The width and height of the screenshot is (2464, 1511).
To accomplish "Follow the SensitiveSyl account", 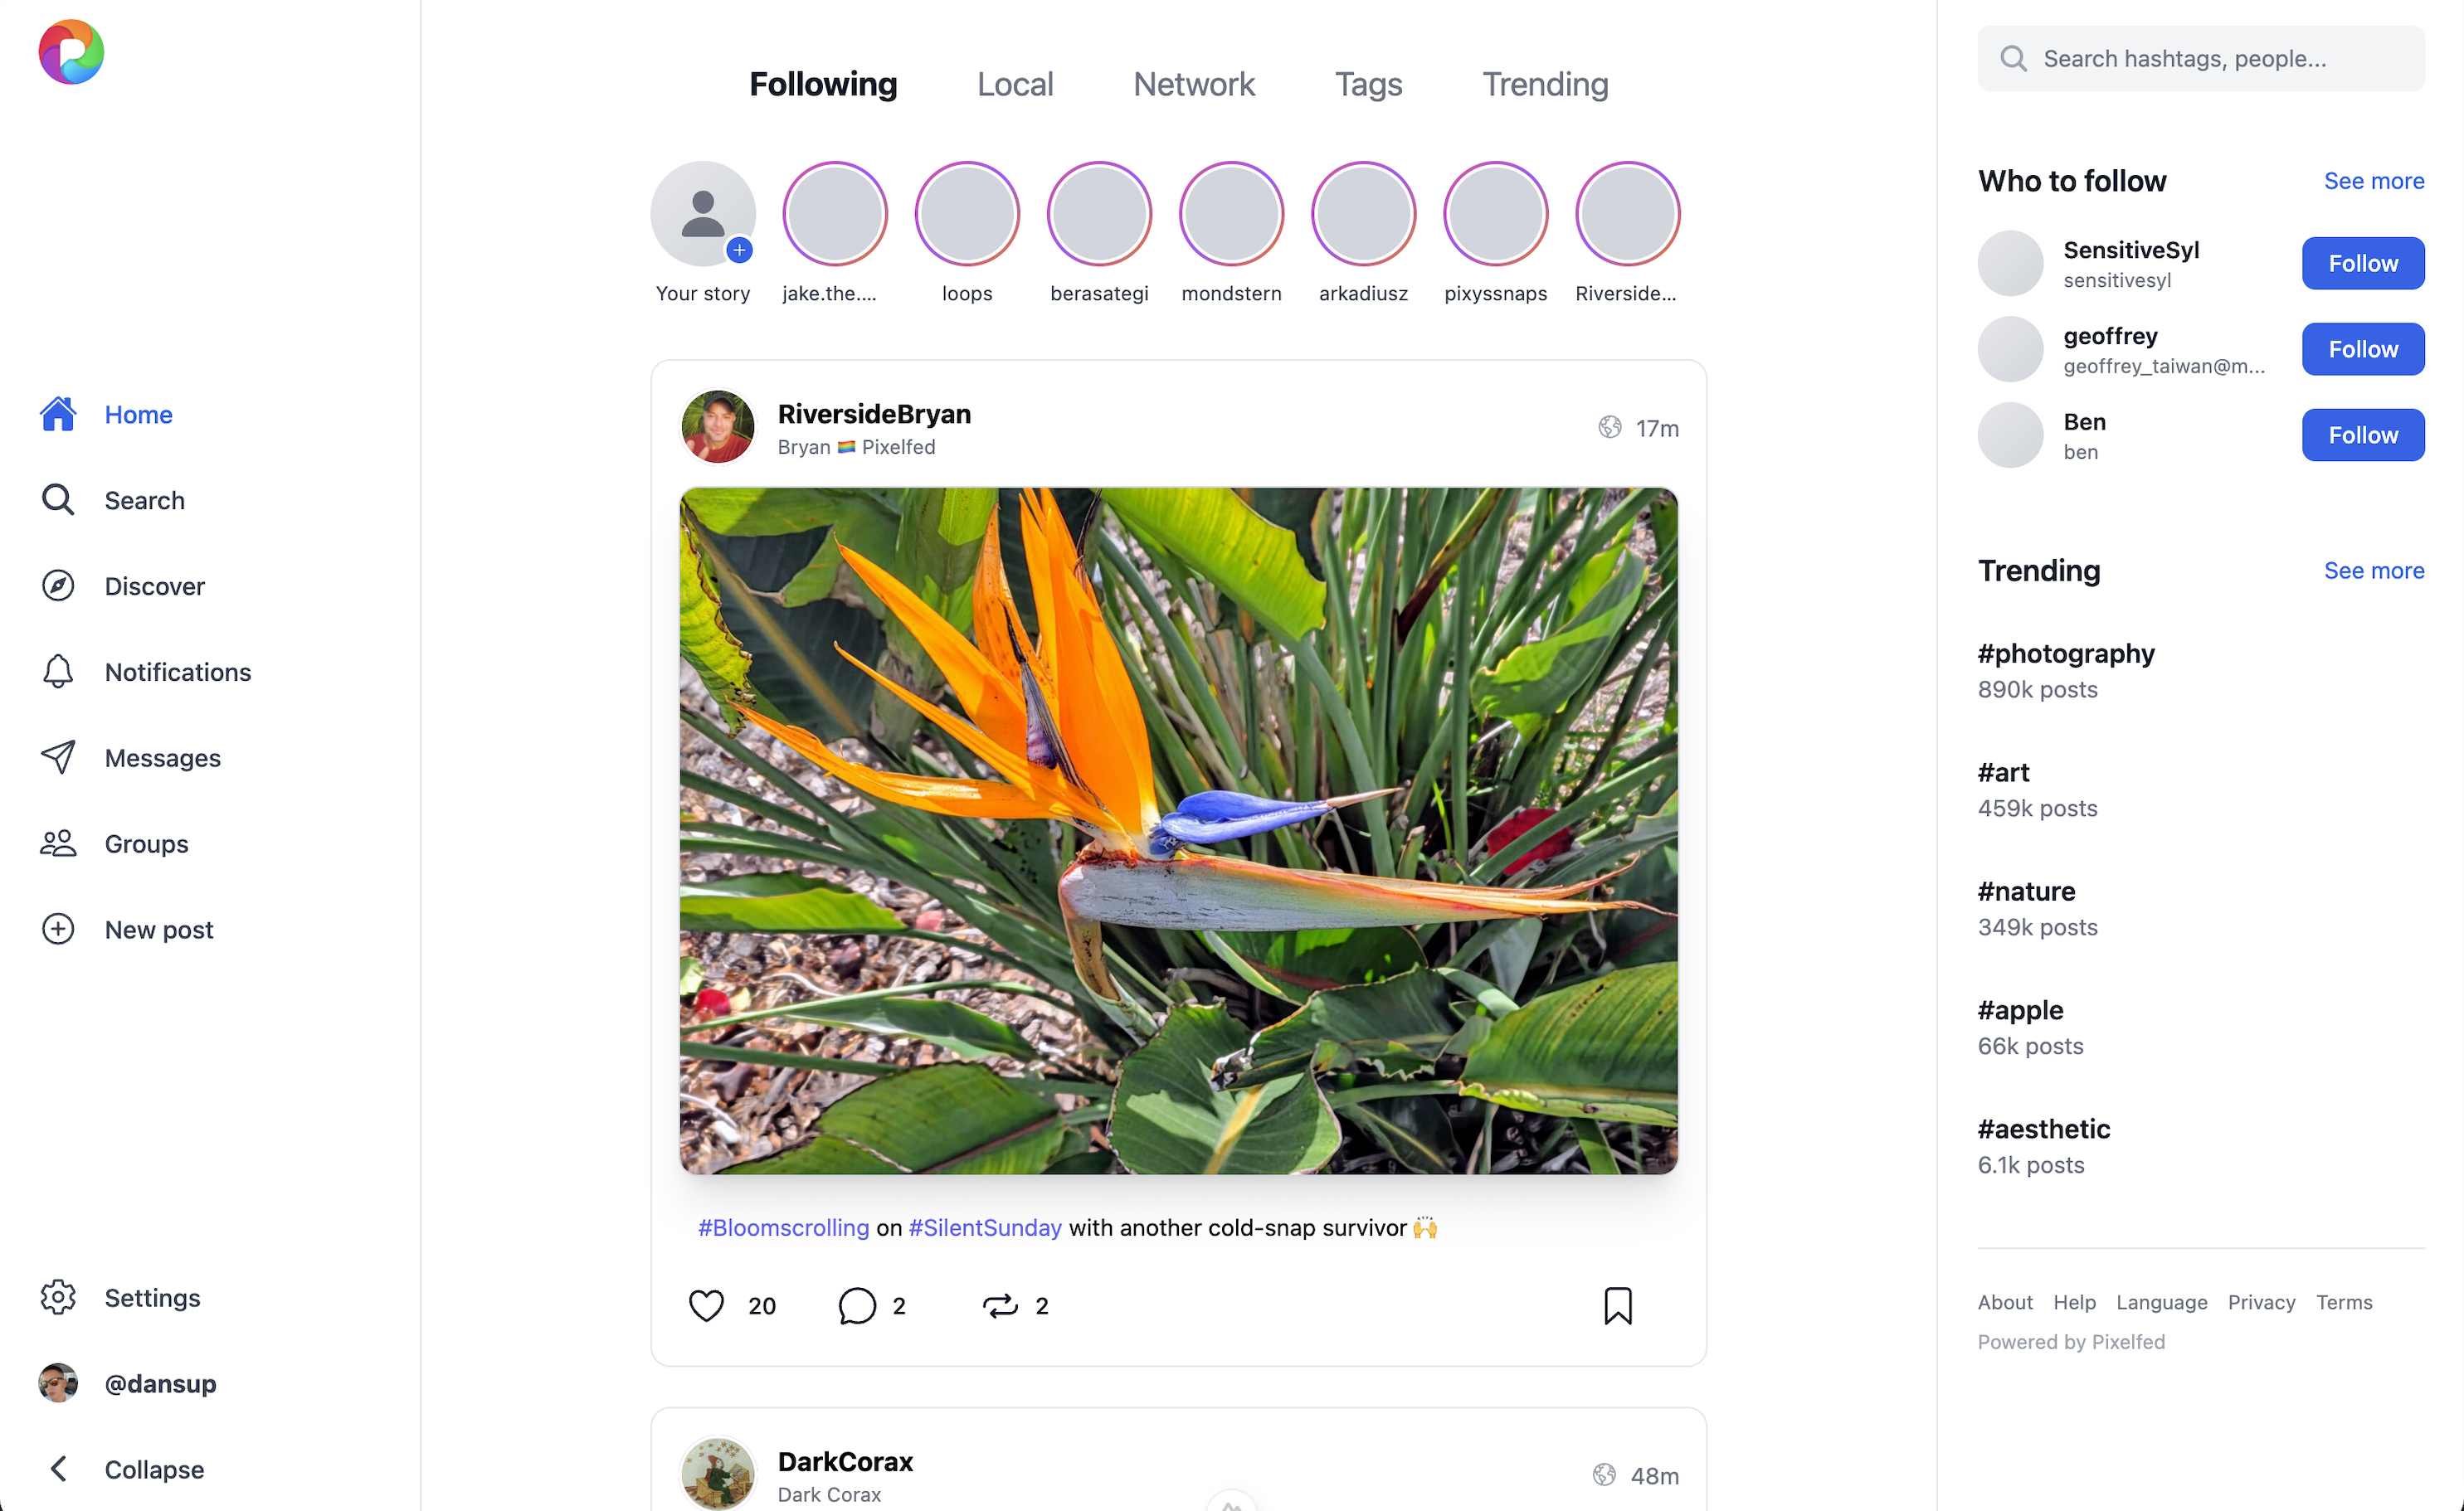I will pyautogui.click(x=2362, y=263).
